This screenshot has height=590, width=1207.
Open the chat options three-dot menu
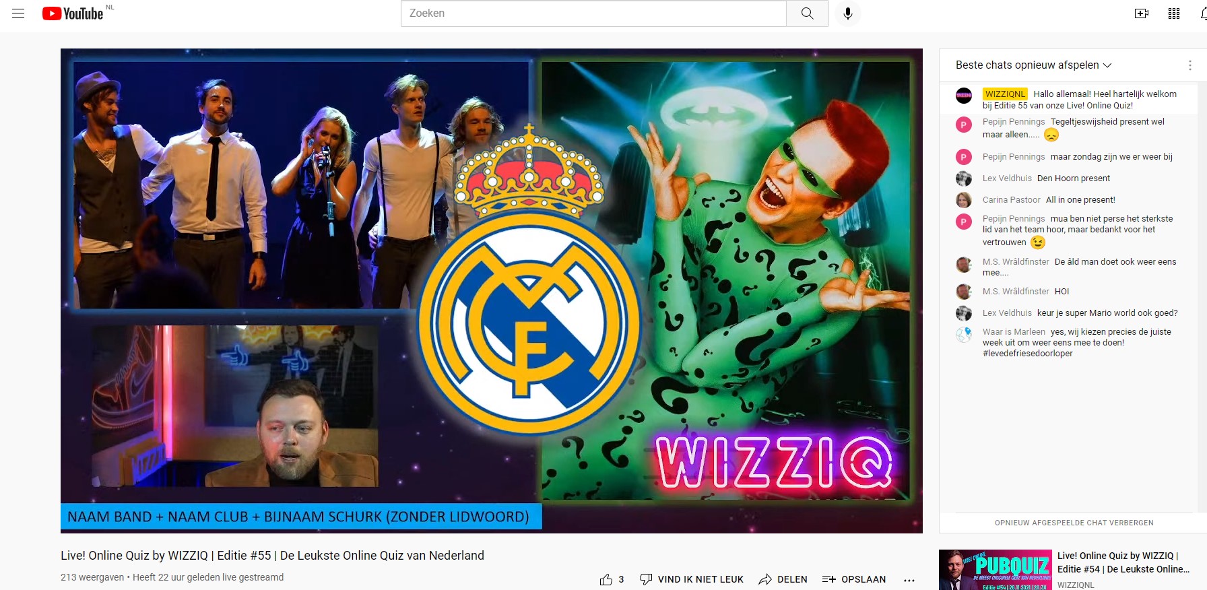[x=1190, y=65]
